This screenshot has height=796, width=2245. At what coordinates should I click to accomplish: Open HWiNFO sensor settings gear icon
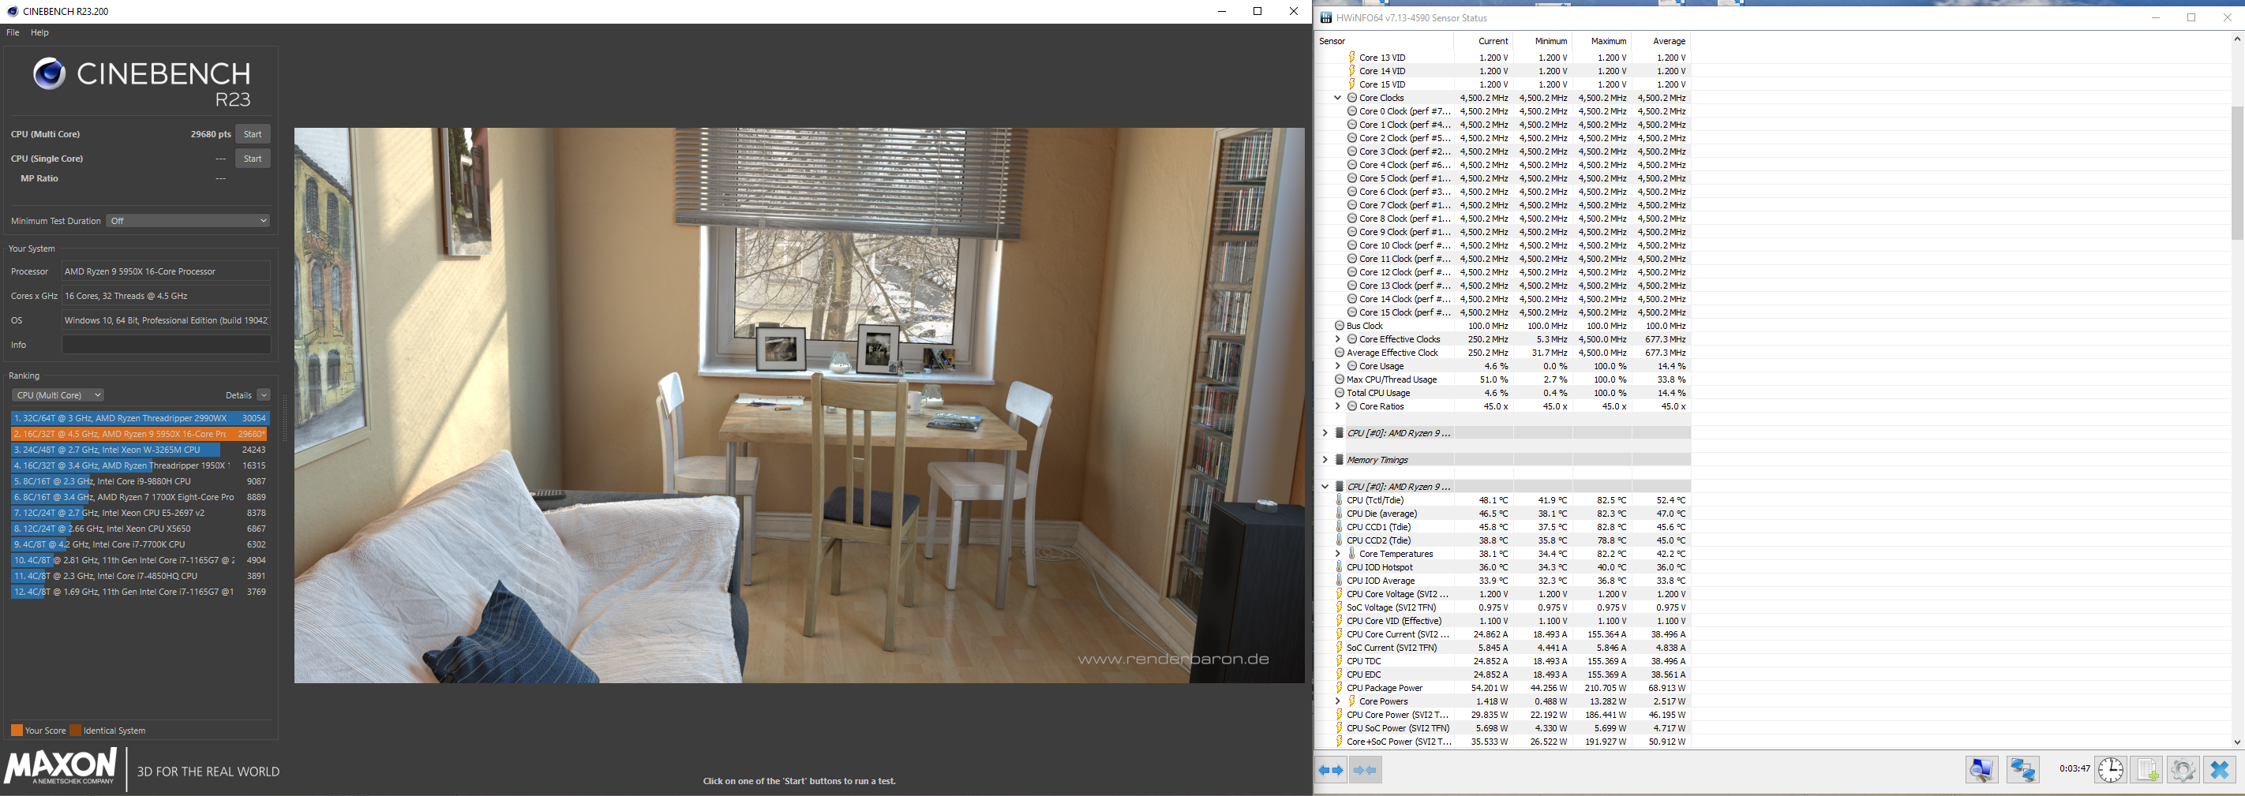click(2183, 770)
